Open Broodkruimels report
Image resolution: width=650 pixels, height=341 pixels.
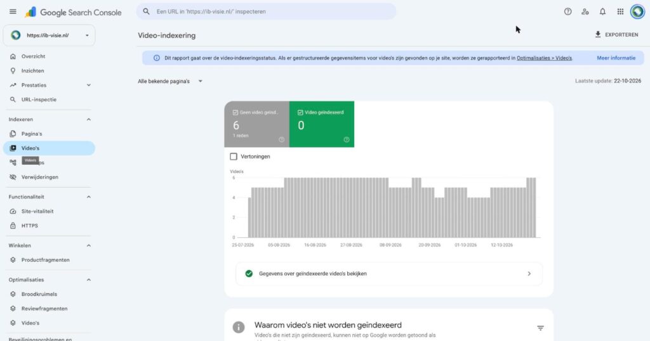pyautogui.click(x=49, y=294)
